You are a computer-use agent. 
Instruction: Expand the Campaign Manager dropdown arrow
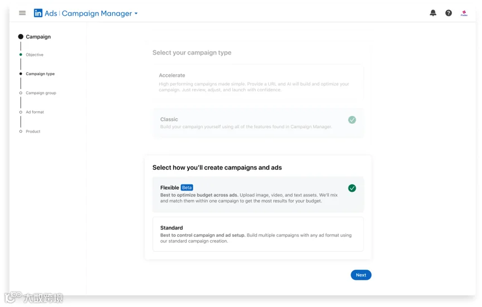coord(136,13)
